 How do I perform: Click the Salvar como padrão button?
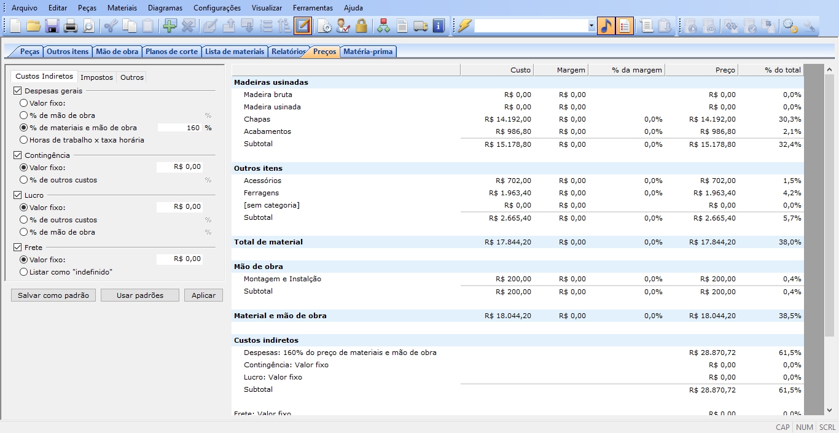[53, 295]
